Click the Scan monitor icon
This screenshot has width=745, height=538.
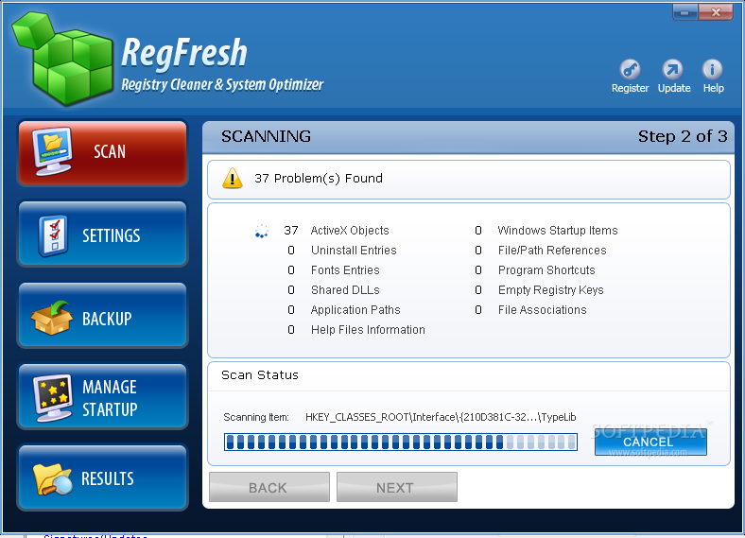(x=52, y=151)
